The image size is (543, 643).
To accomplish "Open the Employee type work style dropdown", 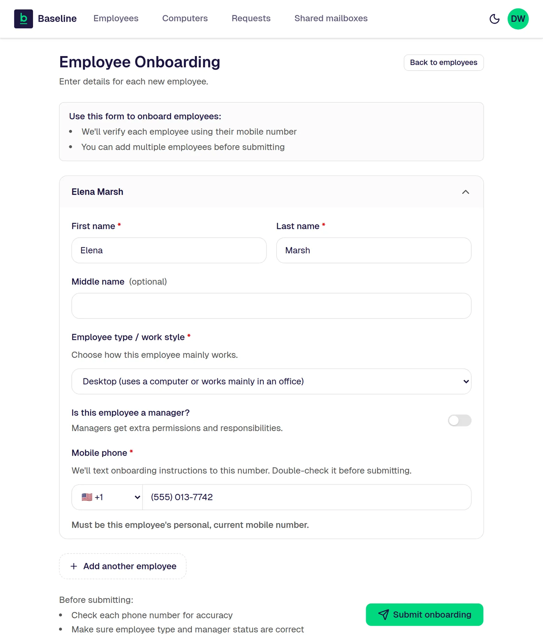I will click(x=271, y=382).
